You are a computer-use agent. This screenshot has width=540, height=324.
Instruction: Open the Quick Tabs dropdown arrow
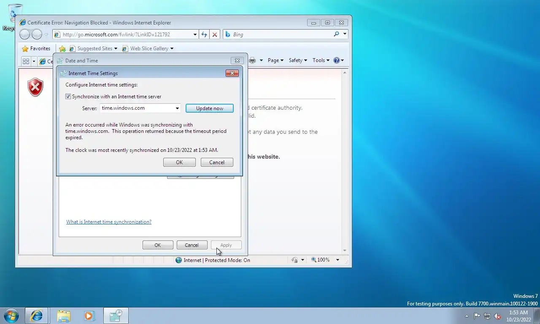34,61
